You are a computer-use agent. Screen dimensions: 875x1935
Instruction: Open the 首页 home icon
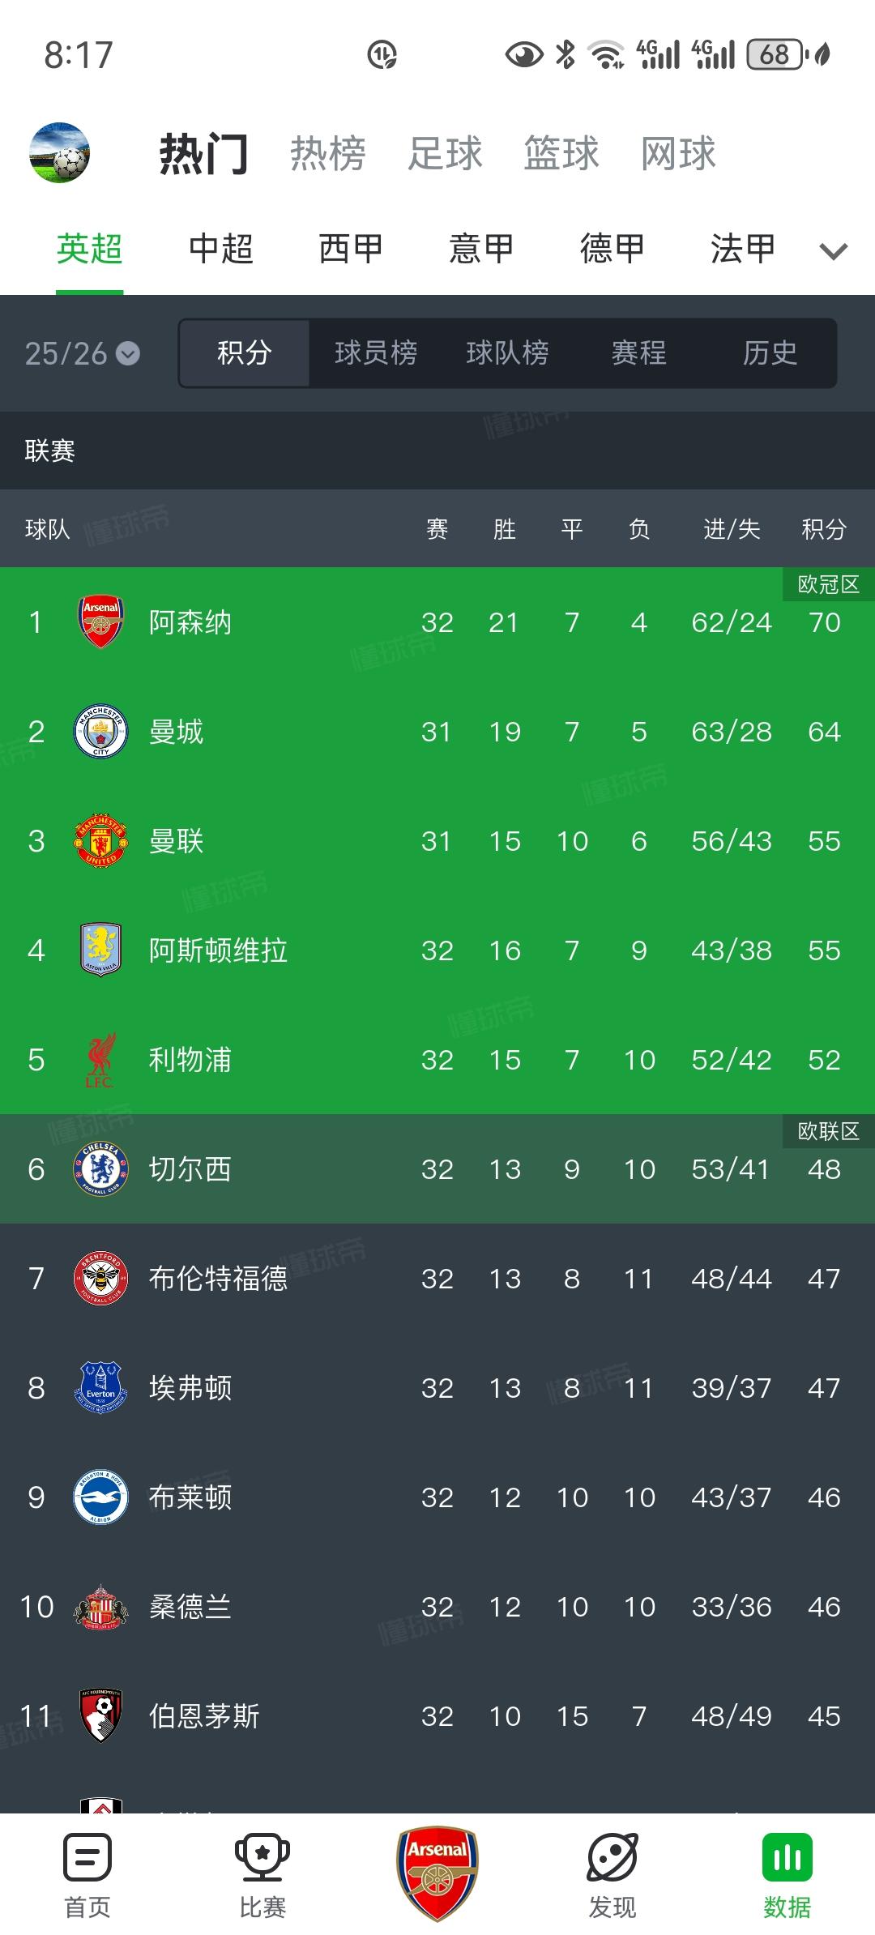(87, 1858)
